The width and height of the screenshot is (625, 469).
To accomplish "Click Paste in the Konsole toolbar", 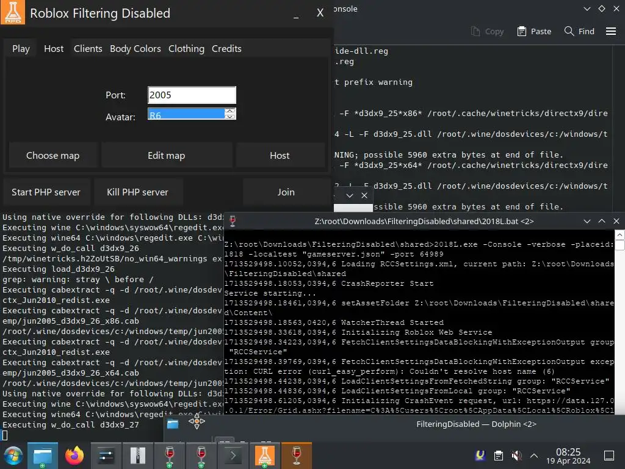I will [x=534, y=32].
